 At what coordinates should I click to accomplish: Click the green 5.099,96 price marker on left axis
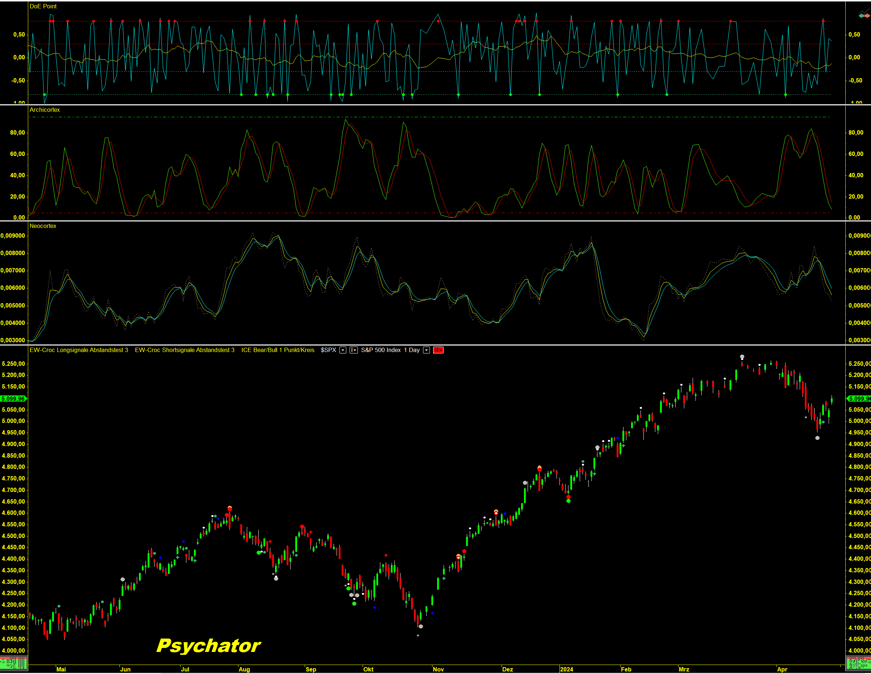(13, 399)
